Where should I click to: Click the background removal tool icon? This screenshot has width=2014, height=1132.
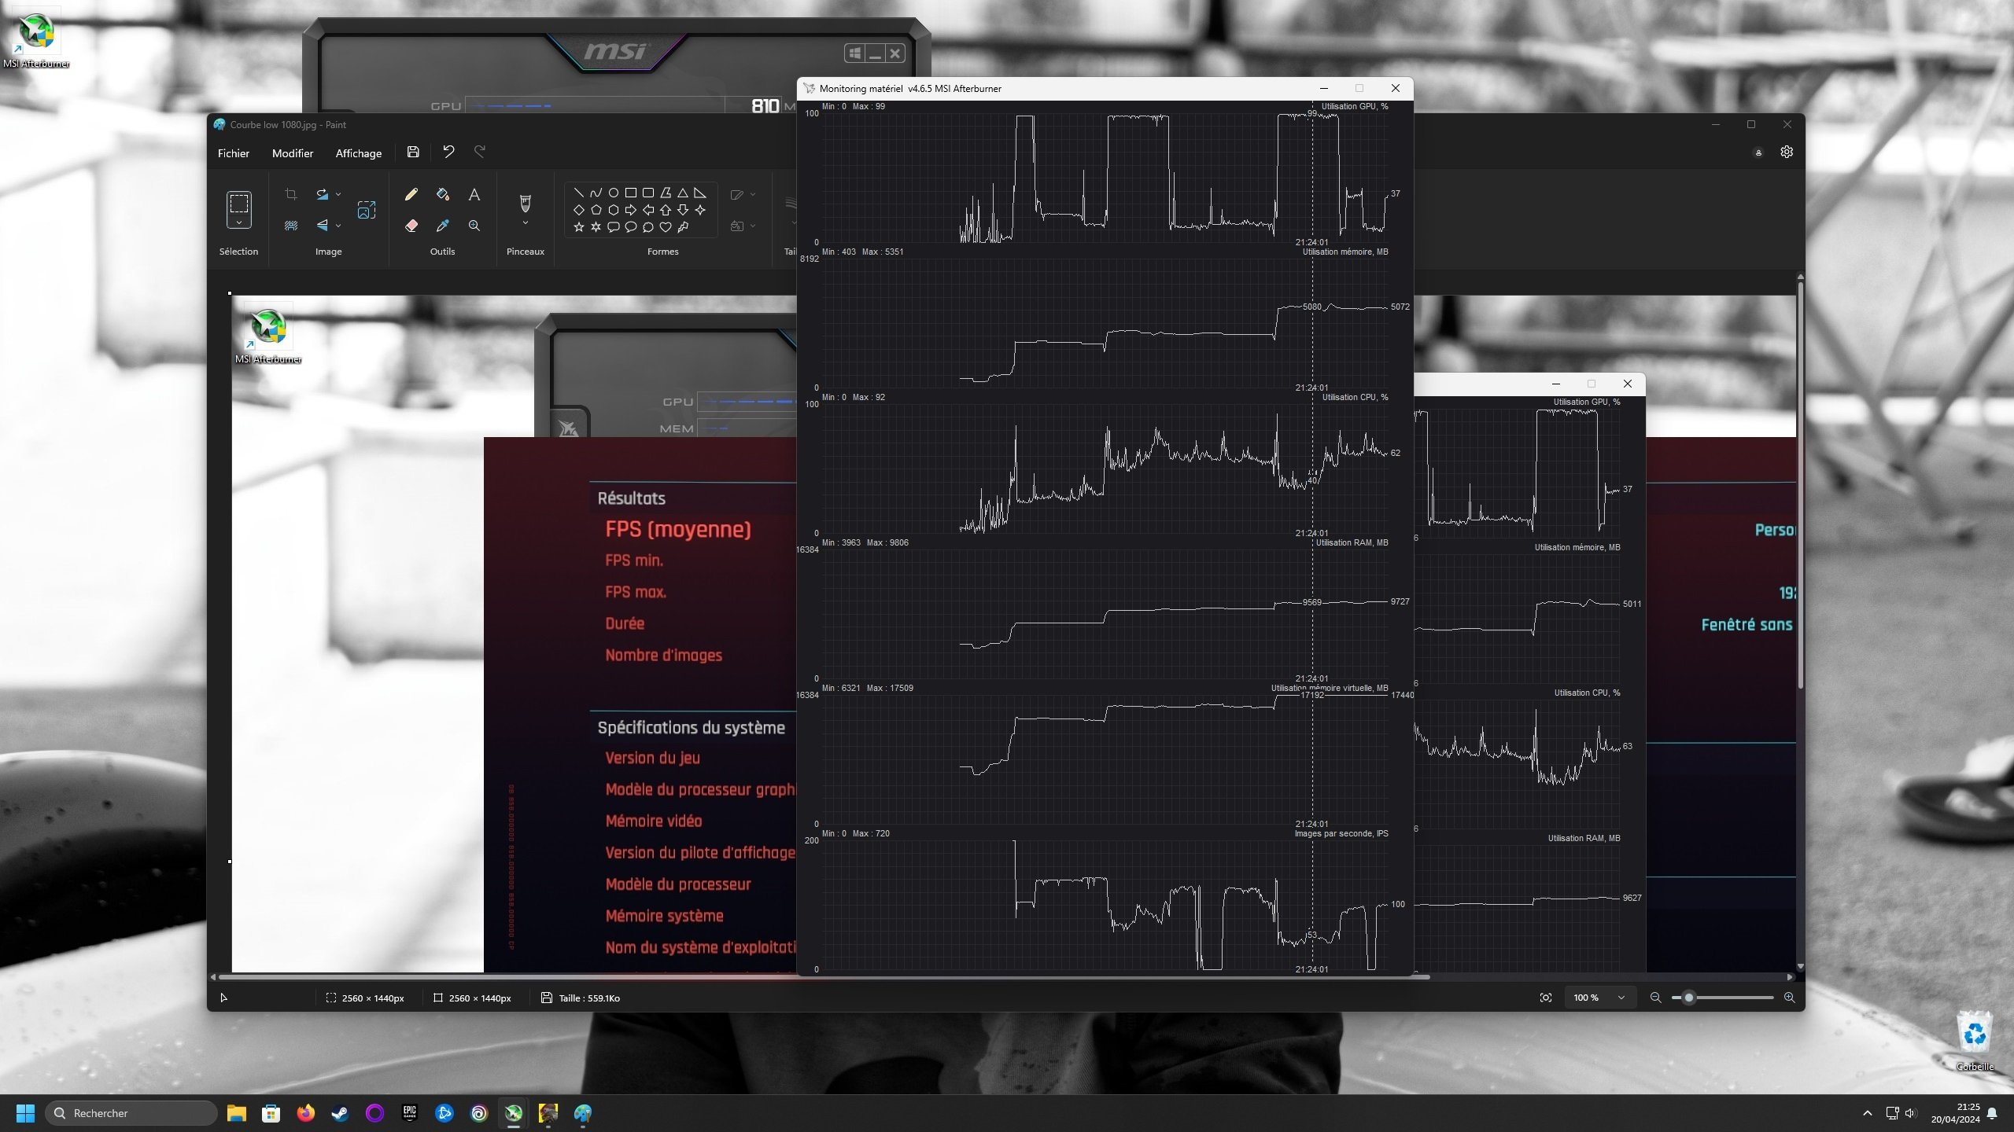click(x=290, y=226)
